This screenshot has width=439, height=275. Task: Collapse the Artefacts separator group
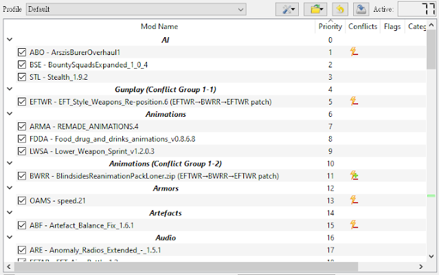(10, 212)
